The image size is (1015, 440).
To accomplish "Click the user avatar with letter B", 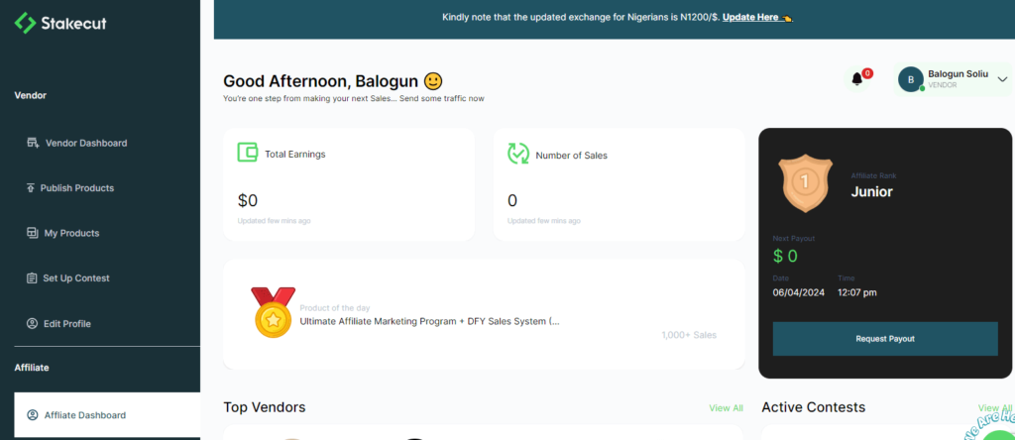I will click(911, 79).
